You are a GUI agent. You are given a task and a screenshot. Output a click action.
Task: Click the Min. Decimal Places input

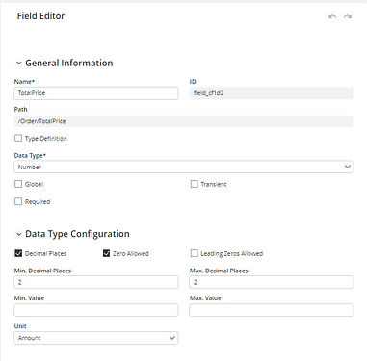click(96, 282)
